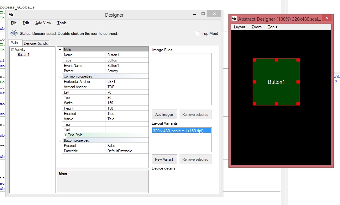The image size is (340, 205).
Task: Open the Tools menu in Abstract Designer
Action: coord(272,27)
